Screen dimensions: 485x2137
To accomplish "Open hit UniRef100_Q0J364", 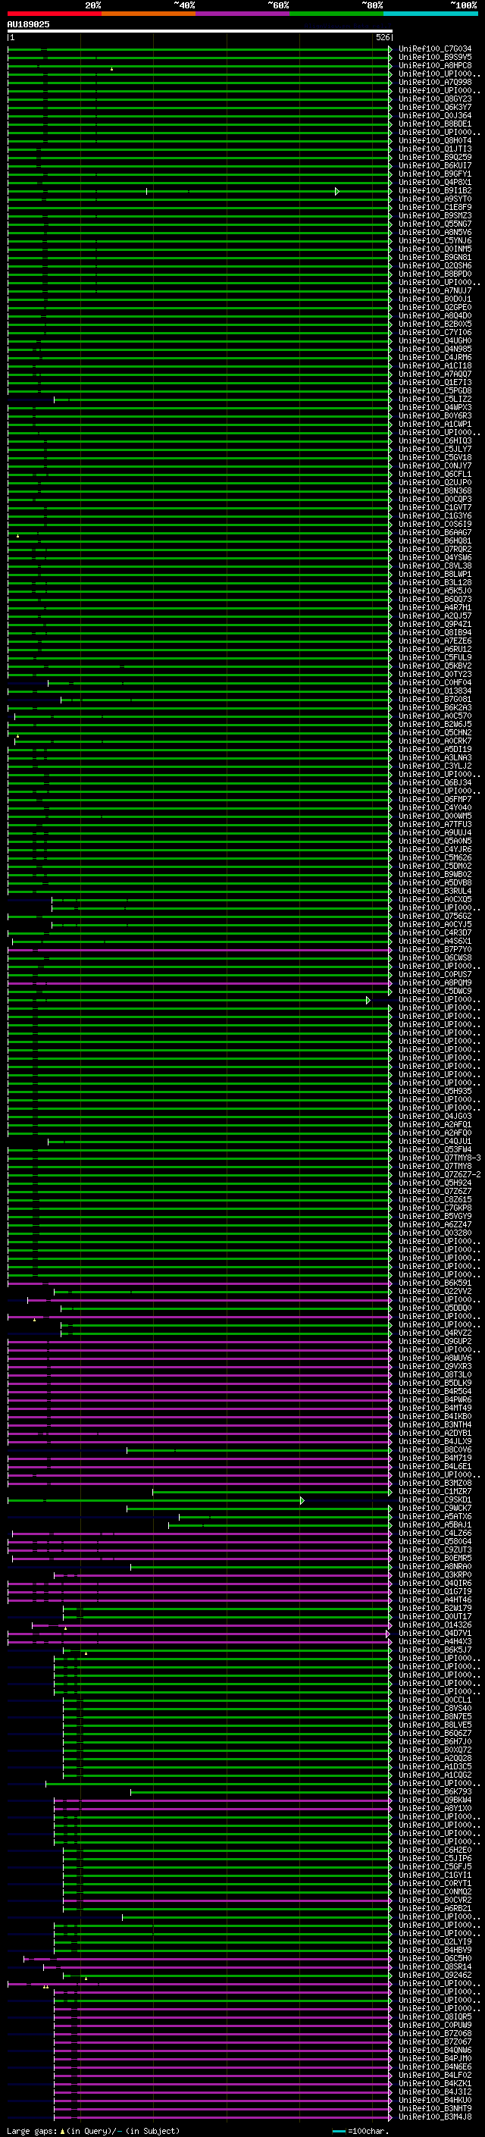I will pos(435,115).
